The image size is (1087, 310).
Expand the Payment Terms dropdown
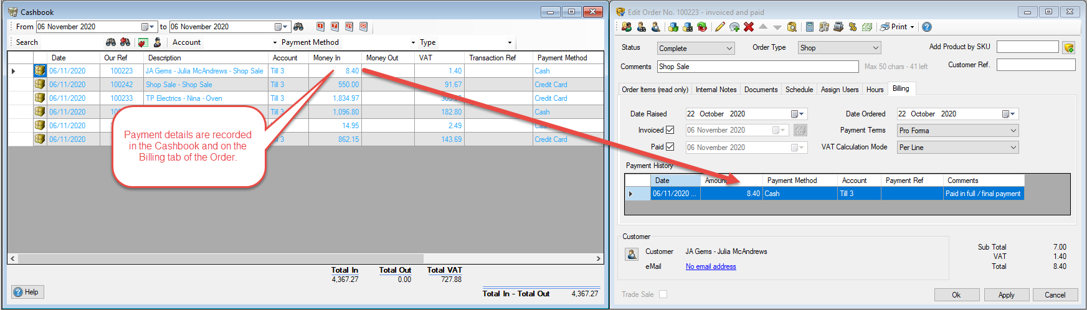pyautogui.click(x=957, y=131)
